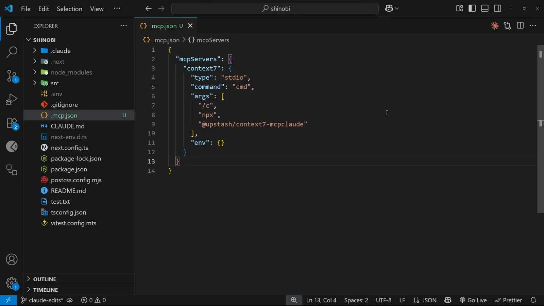Open vitest.config.mts in the explorer
This screenshot has height=306, width=544.
click(x=79, y=223)
